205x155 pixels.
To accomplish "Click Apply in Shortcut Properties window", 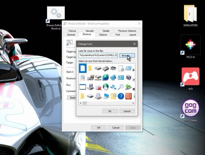I will pyautogui.click(x=133, y=128).
